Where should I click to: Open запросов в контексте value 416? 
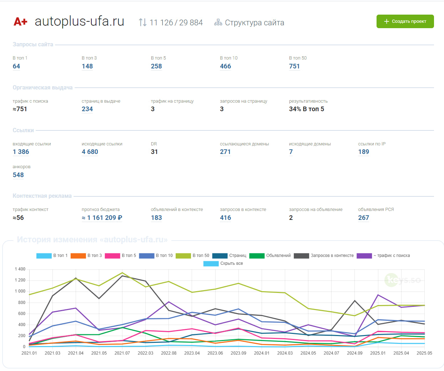point(226,218)
